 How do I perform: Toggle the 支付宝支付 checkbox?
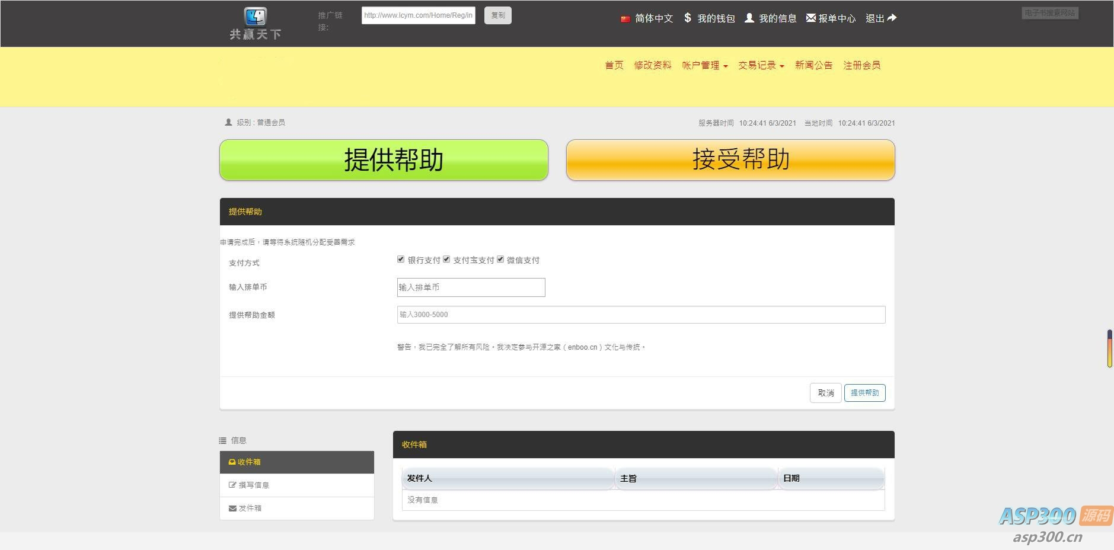(x=446, y=259)
